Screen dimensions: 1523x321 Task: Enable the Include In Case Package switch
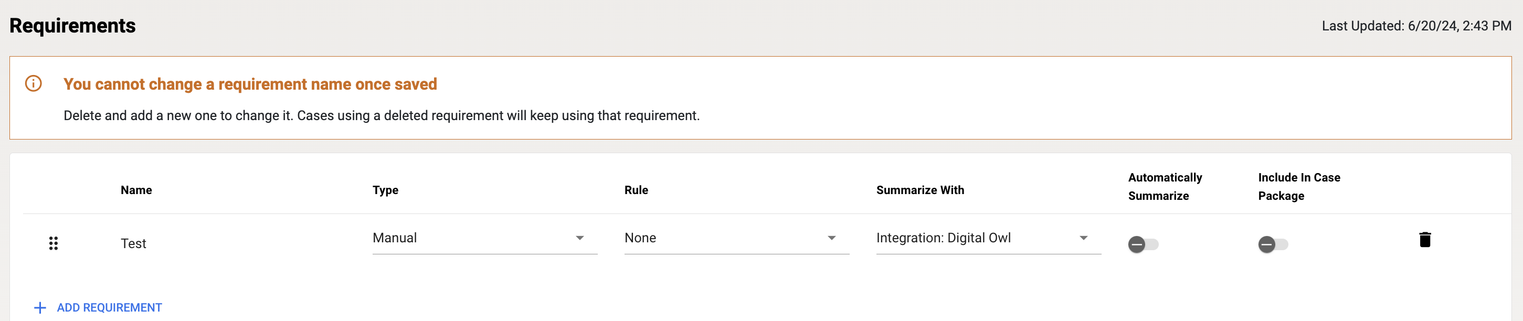1272,244
